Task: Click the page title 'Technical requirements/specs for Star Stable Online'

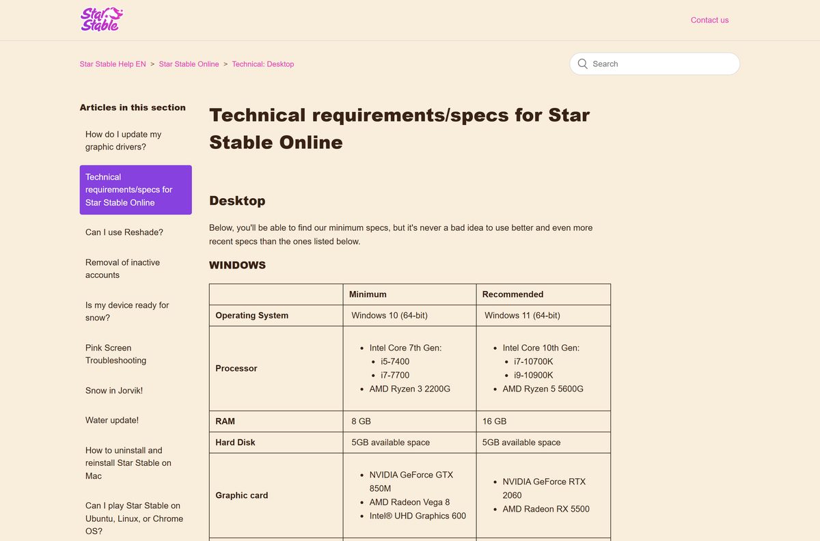Action: 400,128
